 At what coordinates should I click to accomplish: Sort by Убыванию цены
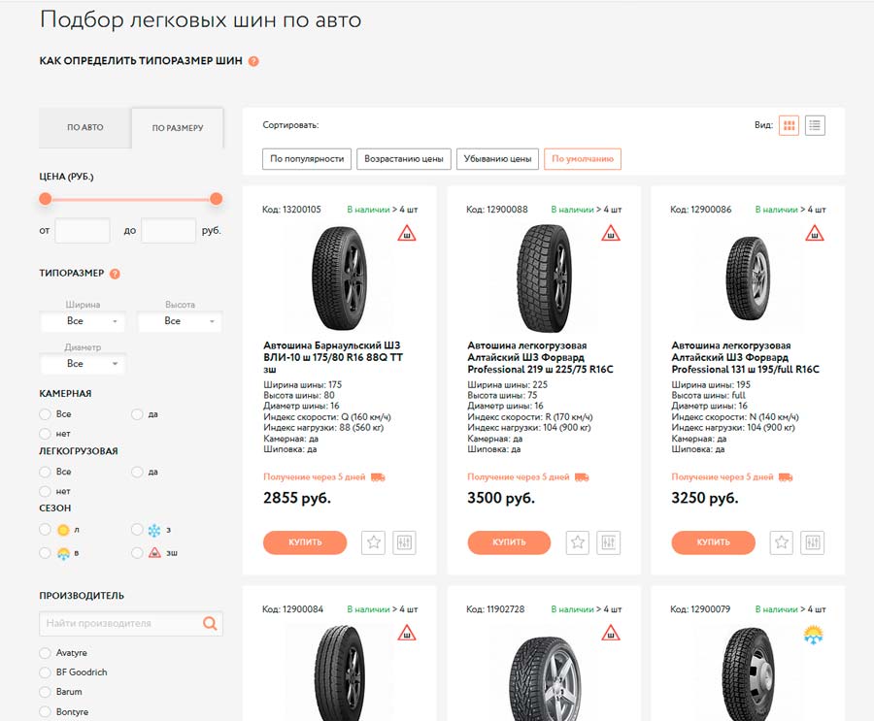click(x=498, y=159)
